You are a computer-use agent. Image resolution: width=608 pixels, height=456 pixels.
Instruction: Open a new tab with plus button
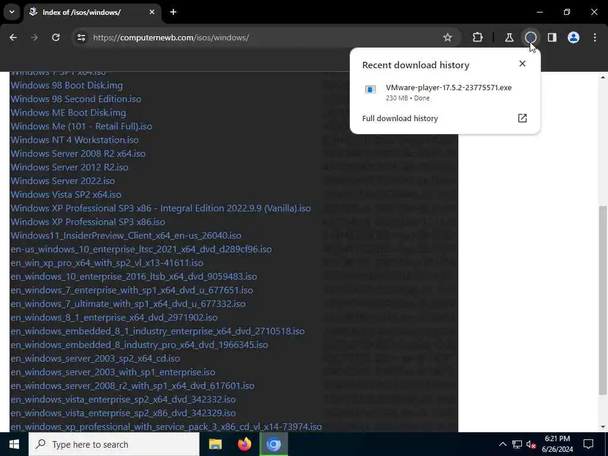tap(173, 12)
